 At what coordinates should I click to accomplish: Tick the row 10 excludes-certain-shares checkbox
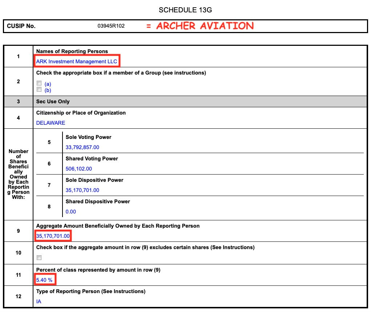(x=39, y=257)
